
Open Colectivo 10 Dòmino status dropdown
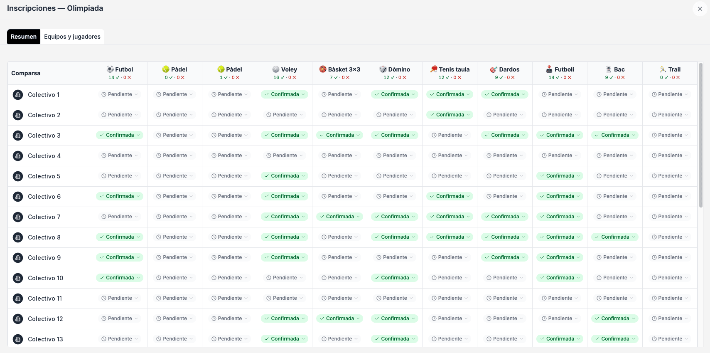(x=395, y=278)
